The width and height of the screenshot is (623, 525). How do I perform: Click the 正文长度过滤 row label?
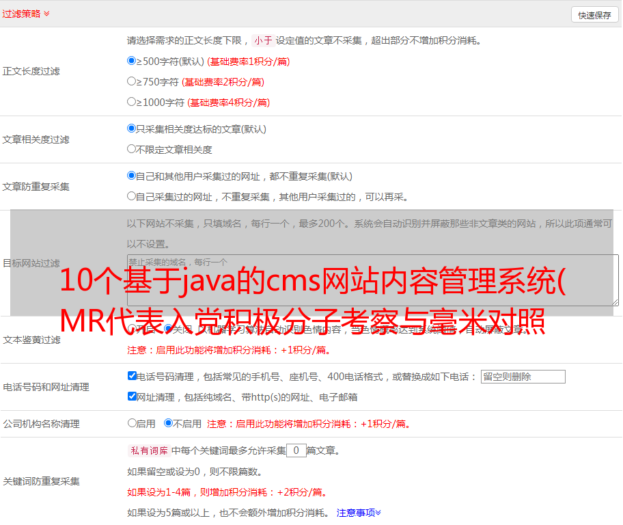pos(31,71)
